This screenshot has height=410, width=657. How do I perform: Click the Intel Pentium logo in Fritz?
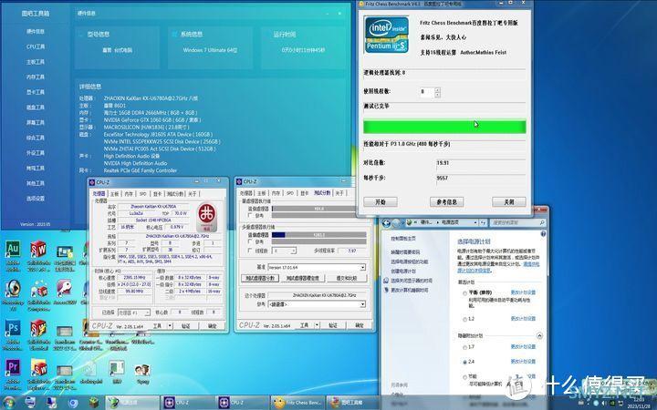[x=386, y=35]
